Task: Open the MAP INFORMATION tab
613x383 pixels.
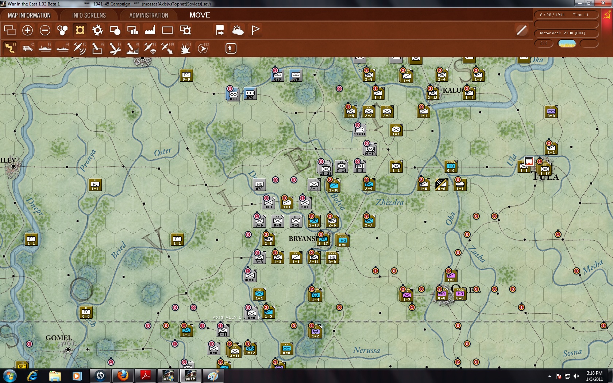Action: 29,15
